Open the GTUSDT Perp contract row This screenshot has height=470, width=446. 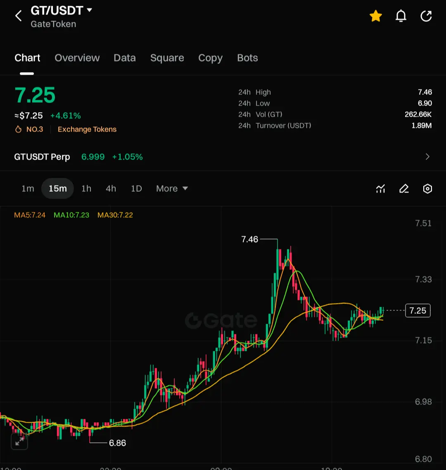click(x=223, y=157)
